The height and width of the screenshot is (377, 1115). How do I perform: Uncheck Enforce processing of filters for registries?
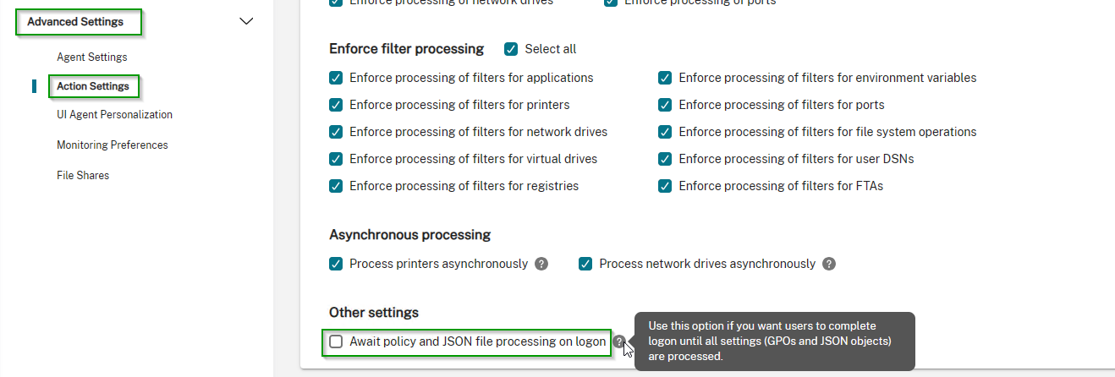(336, 186)
